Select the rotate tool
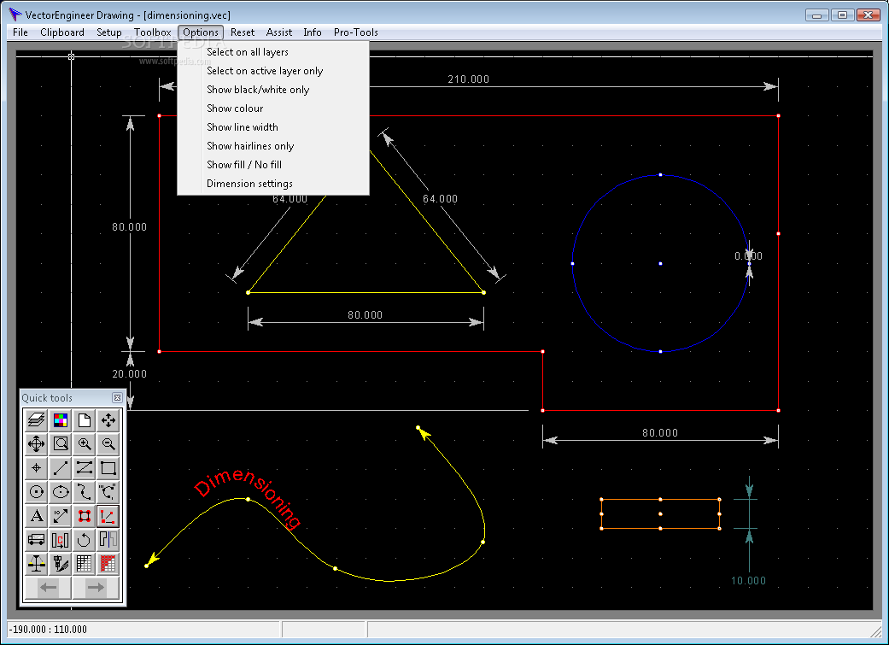The image size is (889, 645). [84, 539]
